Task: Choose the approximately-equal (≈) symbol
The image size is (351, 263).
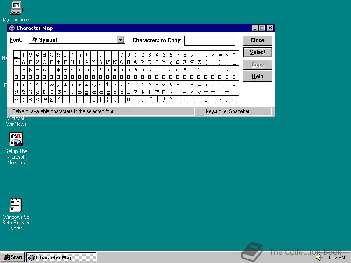Action: 206,85
